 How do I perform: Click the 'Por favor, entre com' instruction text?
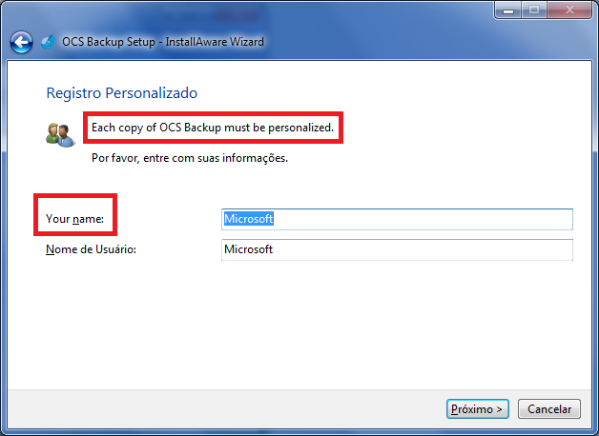[x=190, y=158]
